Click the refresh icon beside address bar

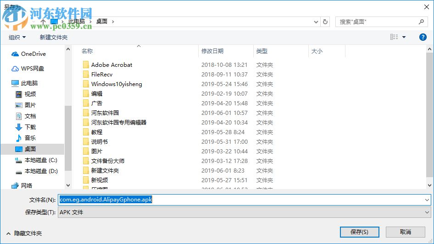click(x=325, y=22)
